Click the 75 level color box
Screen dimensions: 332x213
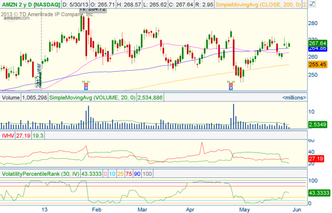point(129,174)
